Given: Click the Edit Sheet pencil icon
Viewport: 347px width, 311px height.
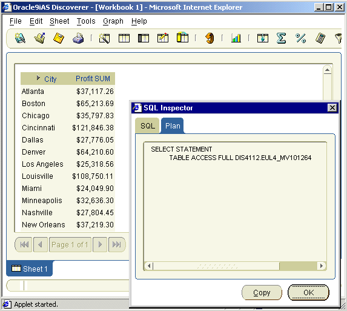Looking at the screenshot, I should pyautogui.click(x=163, y=38).
